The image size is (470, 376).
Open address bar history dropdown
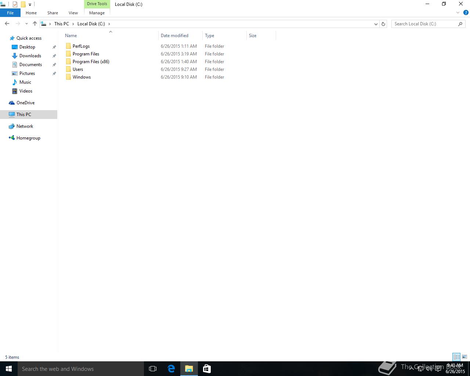click(x=376, y=24)
